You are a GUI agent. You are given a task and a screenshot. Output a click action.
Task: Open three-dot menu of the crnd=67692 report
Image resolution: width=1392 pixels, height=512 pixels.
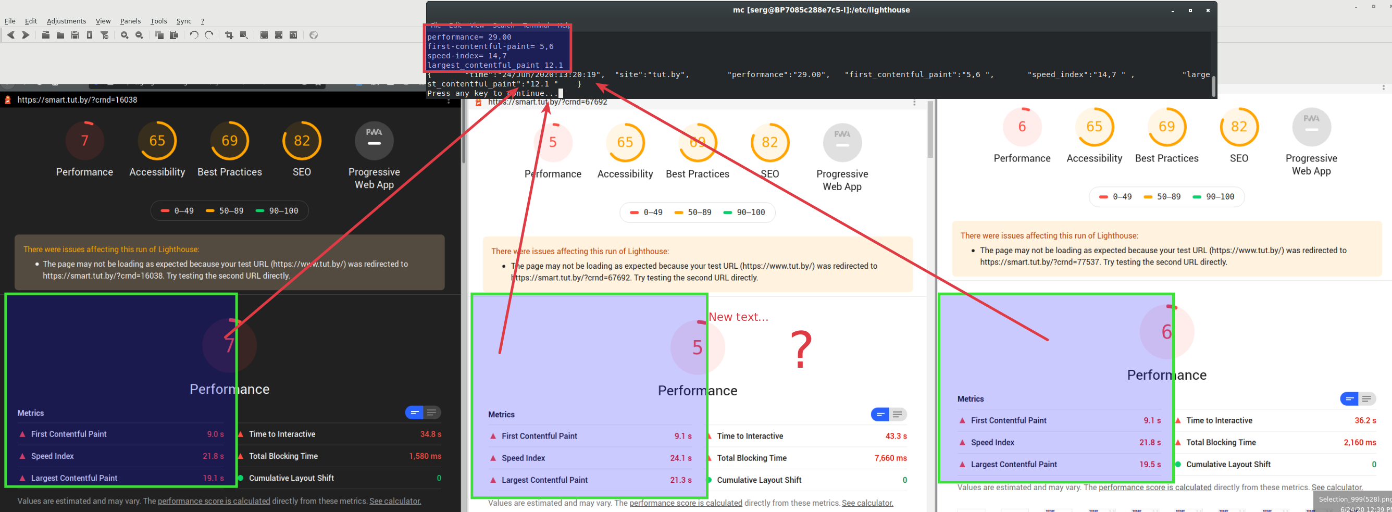pyautogui.click(x=914, y=103)
